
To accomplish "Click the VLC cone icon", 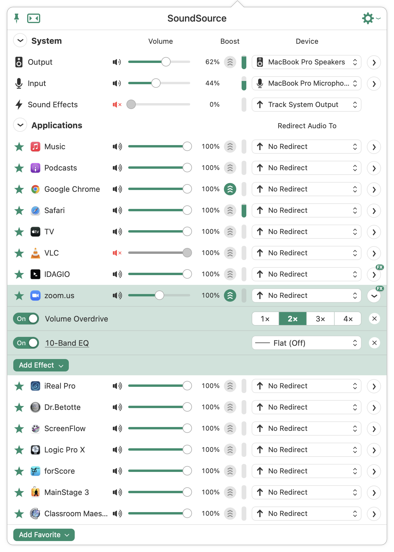I will (x=35, y=253).
